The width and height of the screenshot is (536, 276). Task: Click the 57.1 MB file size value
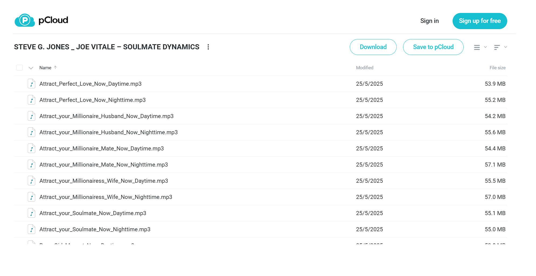click(x=495, y=165)
